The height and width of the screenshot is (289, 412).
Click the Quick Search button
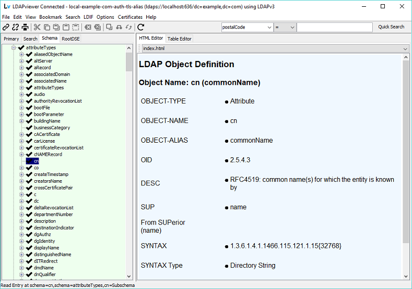[x=391, y=27]
